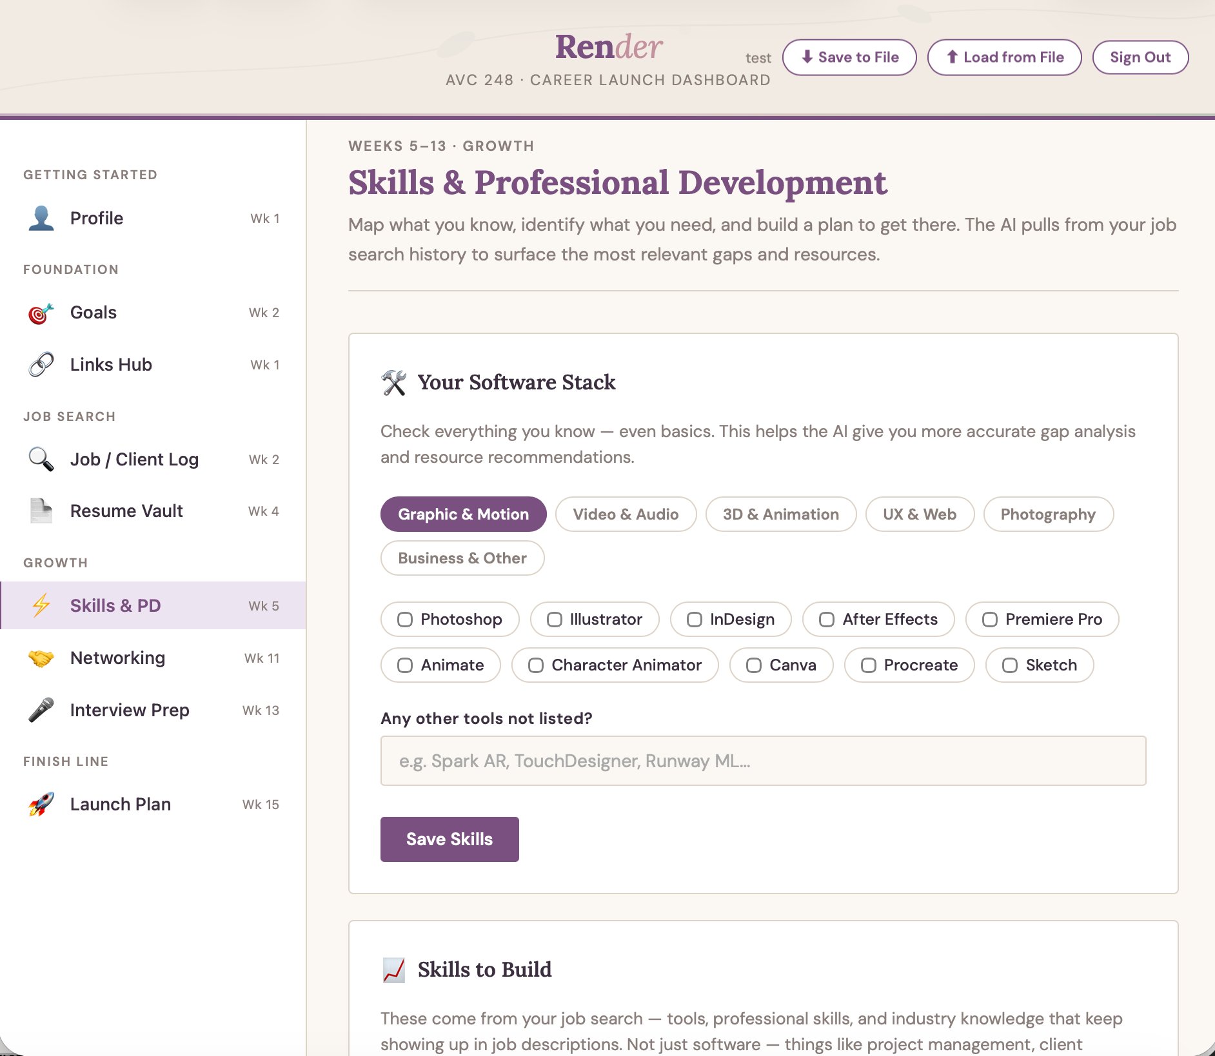Click the other tools not listed input field
Image resolution: width=1215 pixels, height=1056 pixels.
(763, 761)
